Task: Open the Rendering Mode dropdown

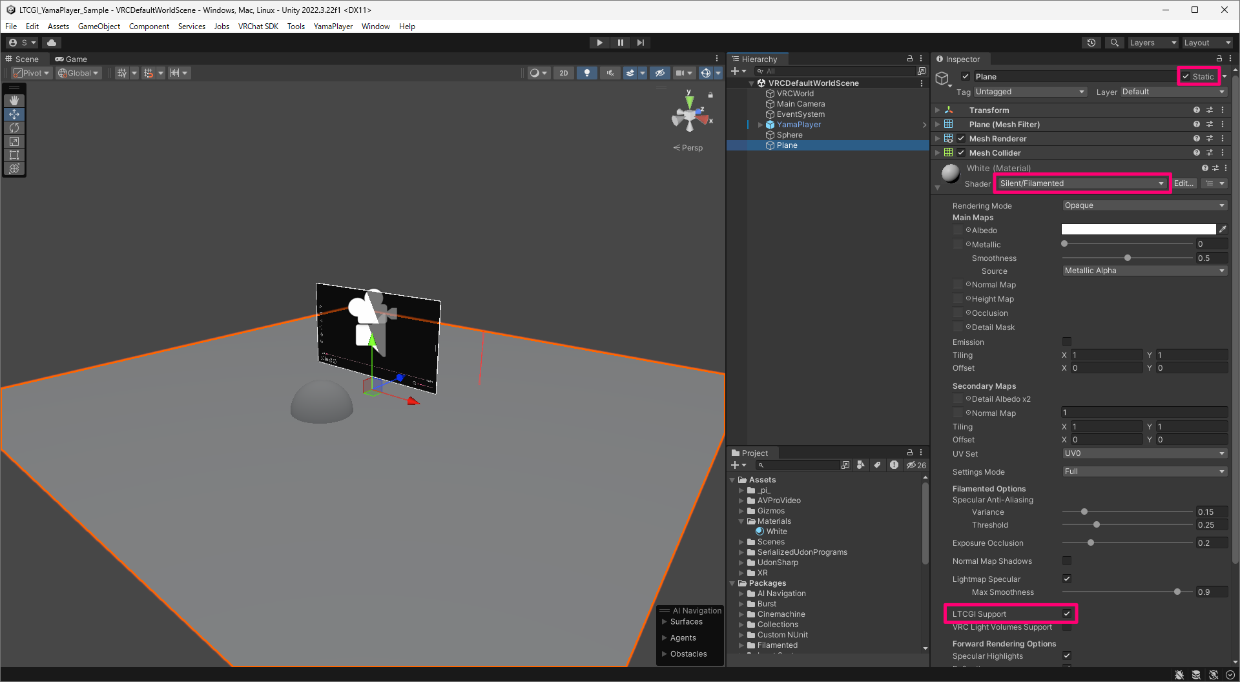Action: 1144,205
